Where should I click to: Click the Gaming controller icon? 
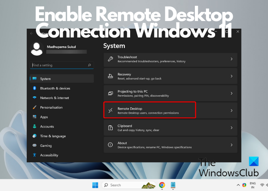[x=34, y=146]
